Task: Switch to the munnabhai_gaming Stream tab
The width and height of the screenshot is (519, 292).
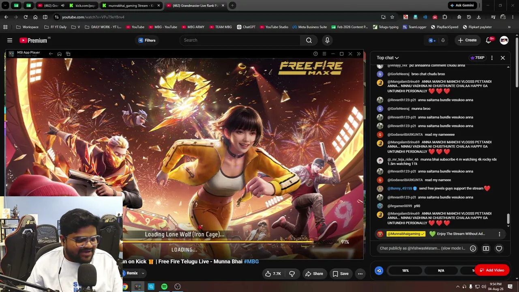Action: [x=131, y=5]
